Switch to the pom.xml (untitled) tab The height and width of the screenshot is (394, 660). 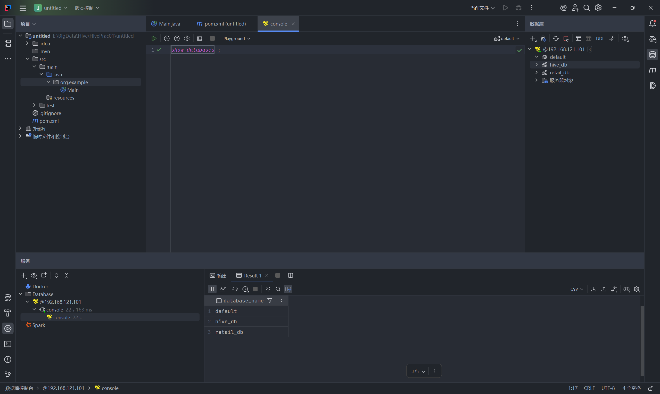tap(221, 24)
